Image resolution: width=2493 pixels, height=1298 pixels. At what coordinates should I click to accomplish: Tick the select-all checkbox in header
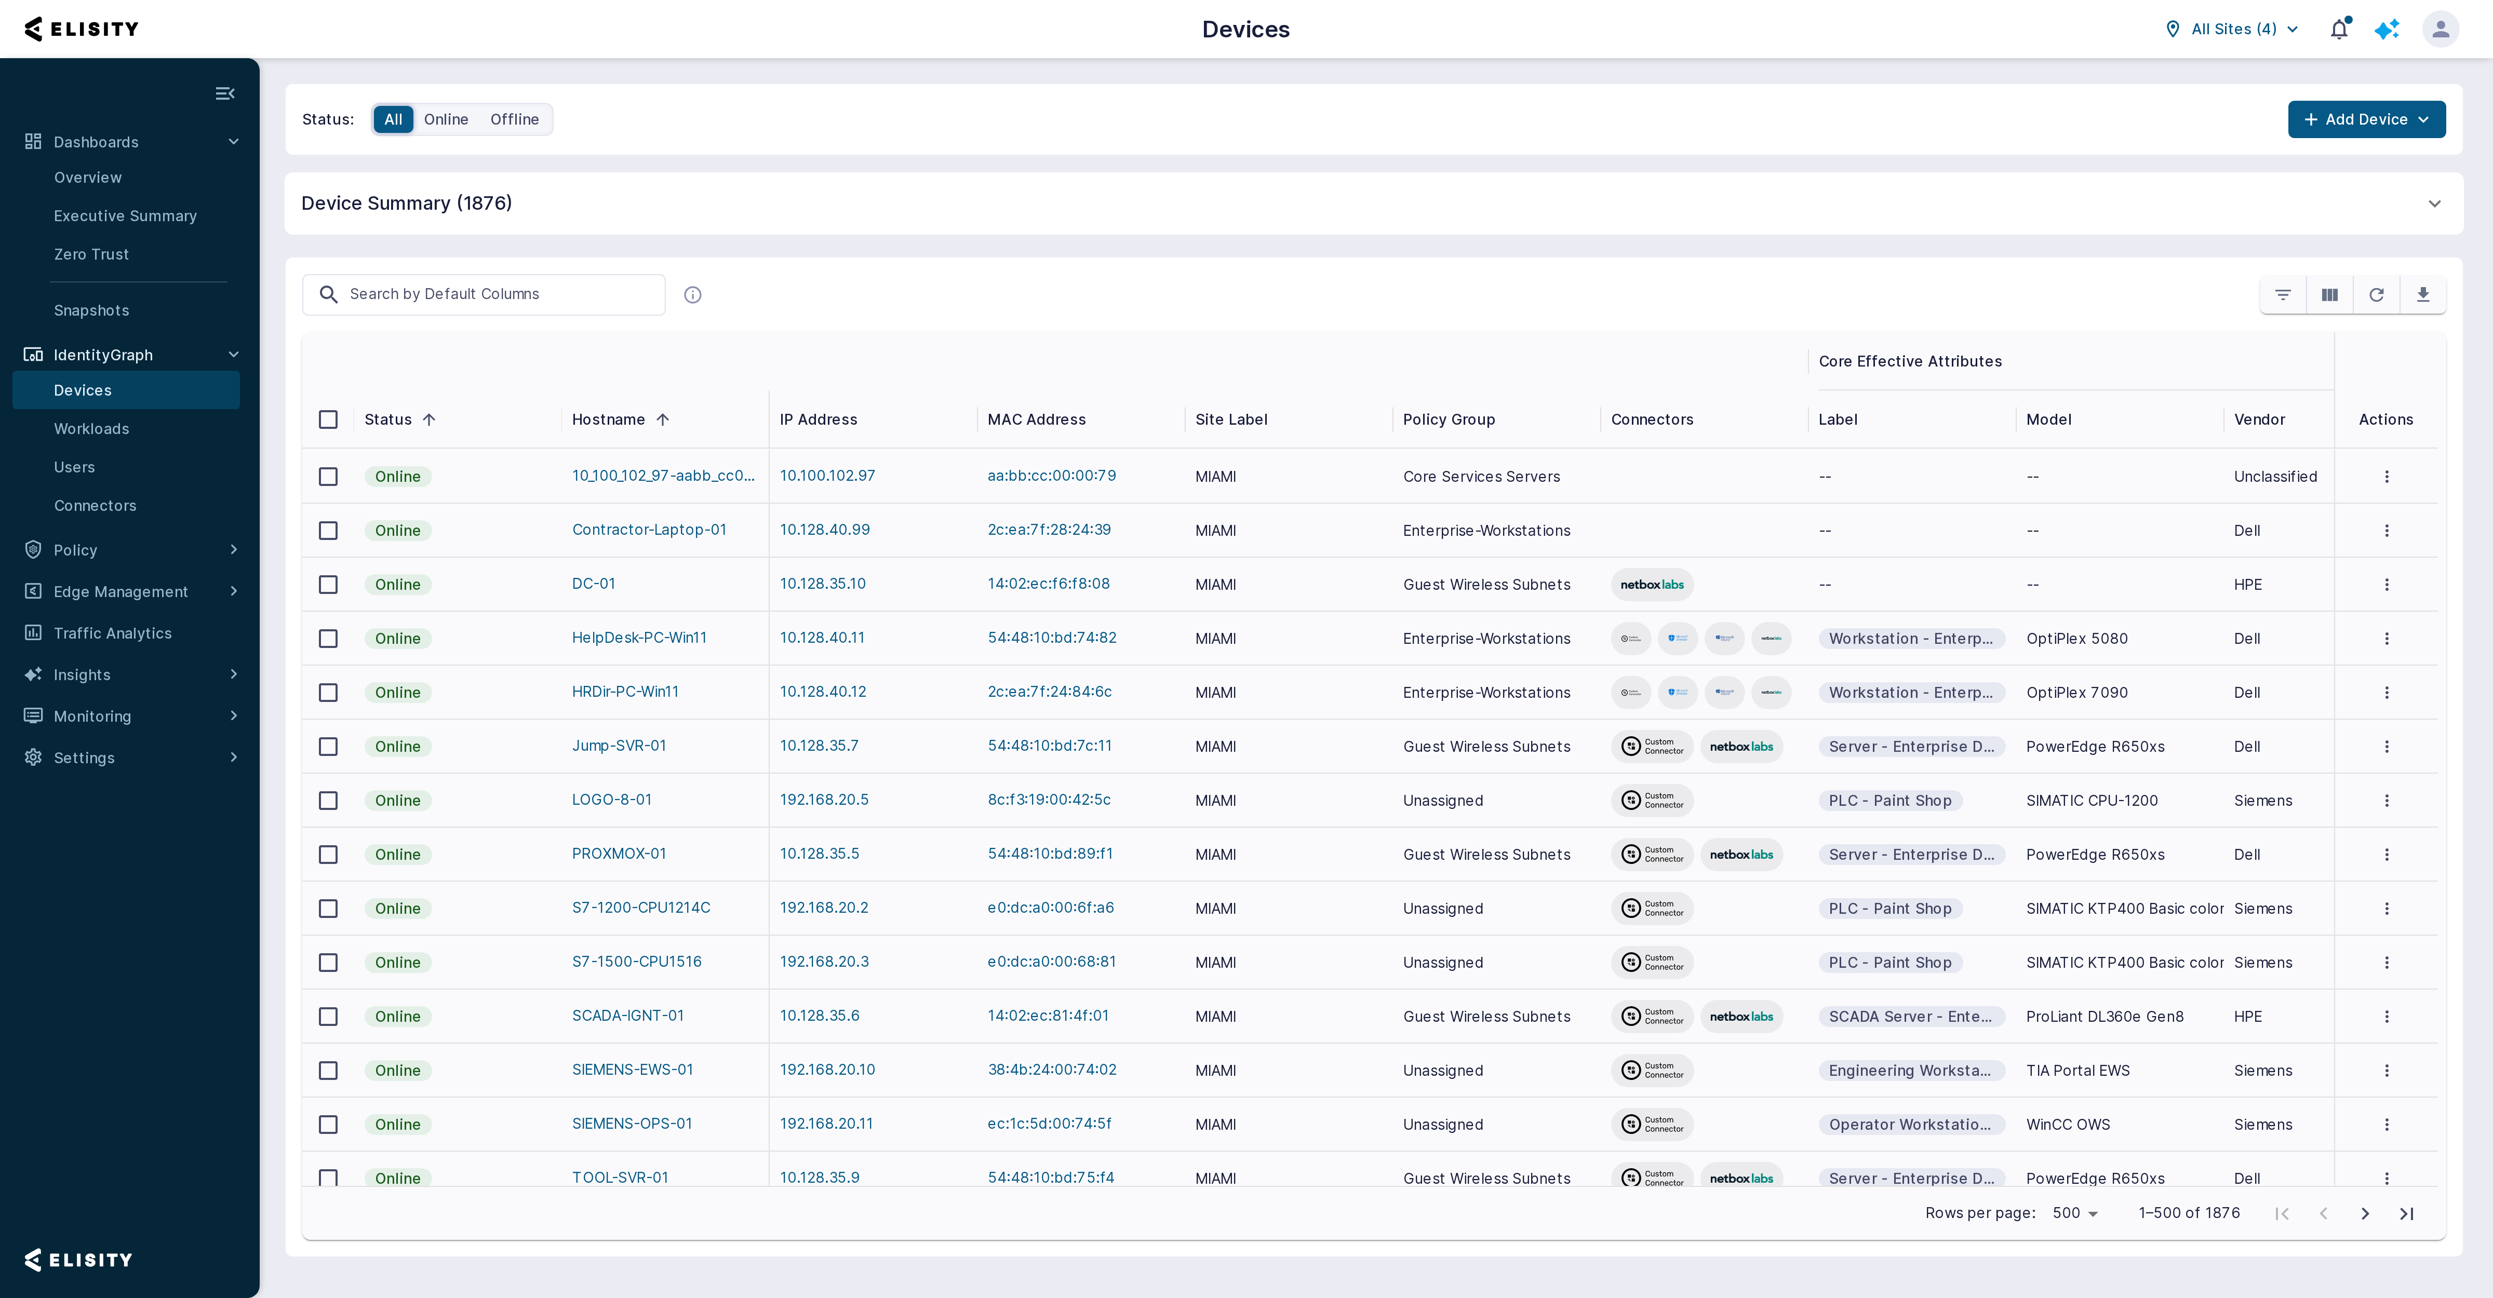[328, 420]
